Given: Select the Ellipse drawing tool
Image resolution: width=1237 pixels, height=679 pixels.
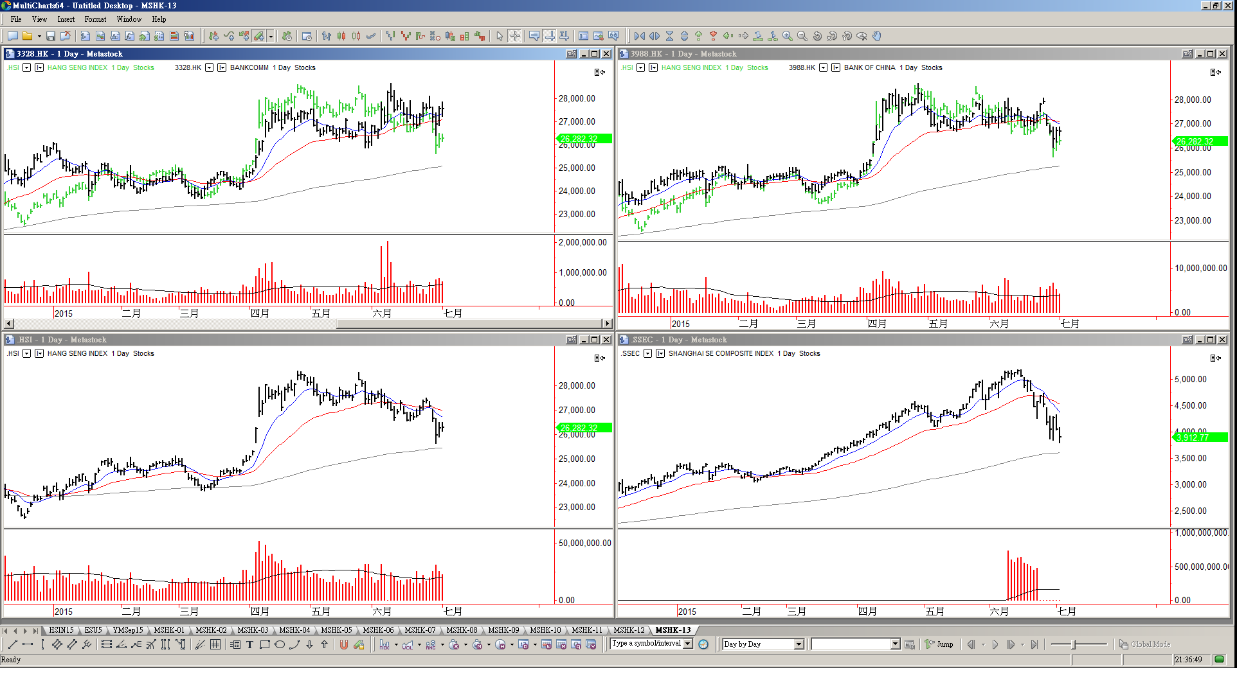Looking at the screenshot, I should (x=280, y=644).
